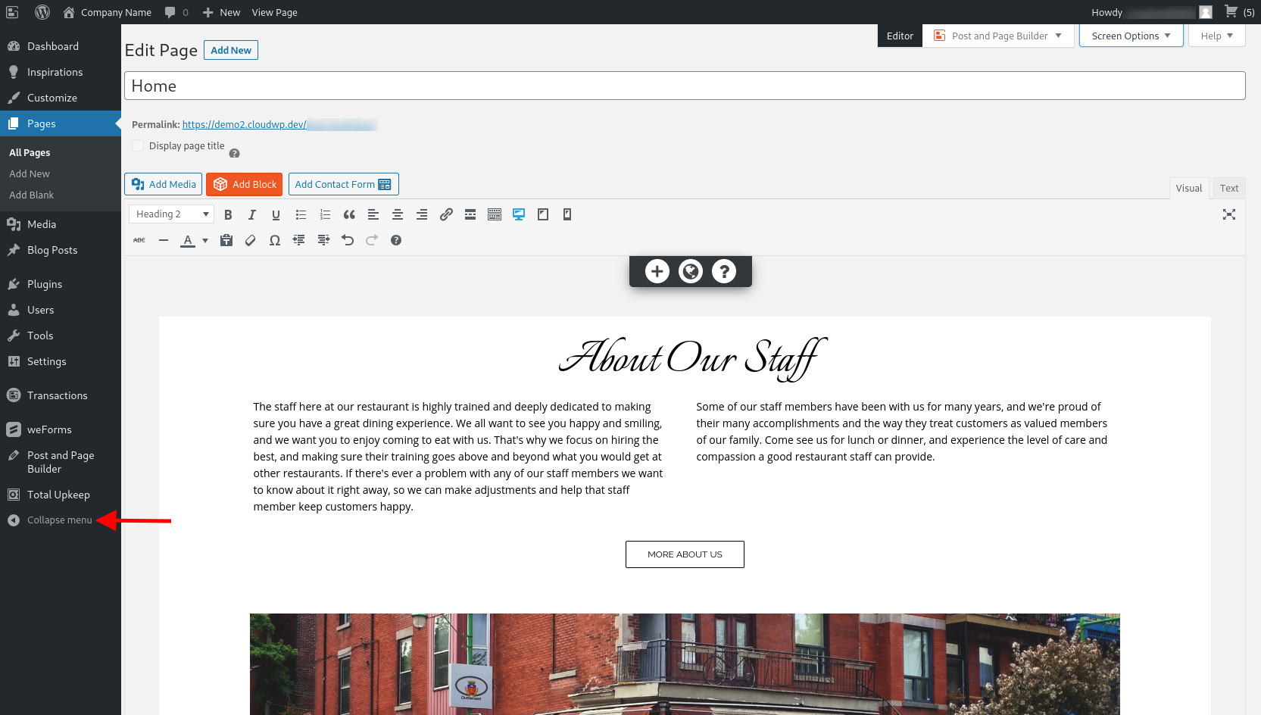The image size is (1261, 715).
Task: Open weForms from the admin sidebar
Action: pyautogui.click(x=50, y=429)
